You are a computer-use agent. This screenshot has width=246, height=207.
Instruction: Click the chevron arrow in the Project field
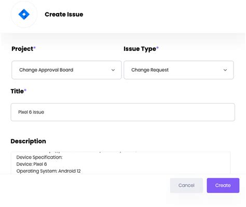(x=113, y=70)
